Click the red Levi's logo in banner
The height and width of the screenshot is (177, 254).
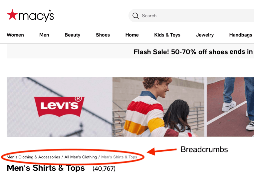click(x=60, y=106)
